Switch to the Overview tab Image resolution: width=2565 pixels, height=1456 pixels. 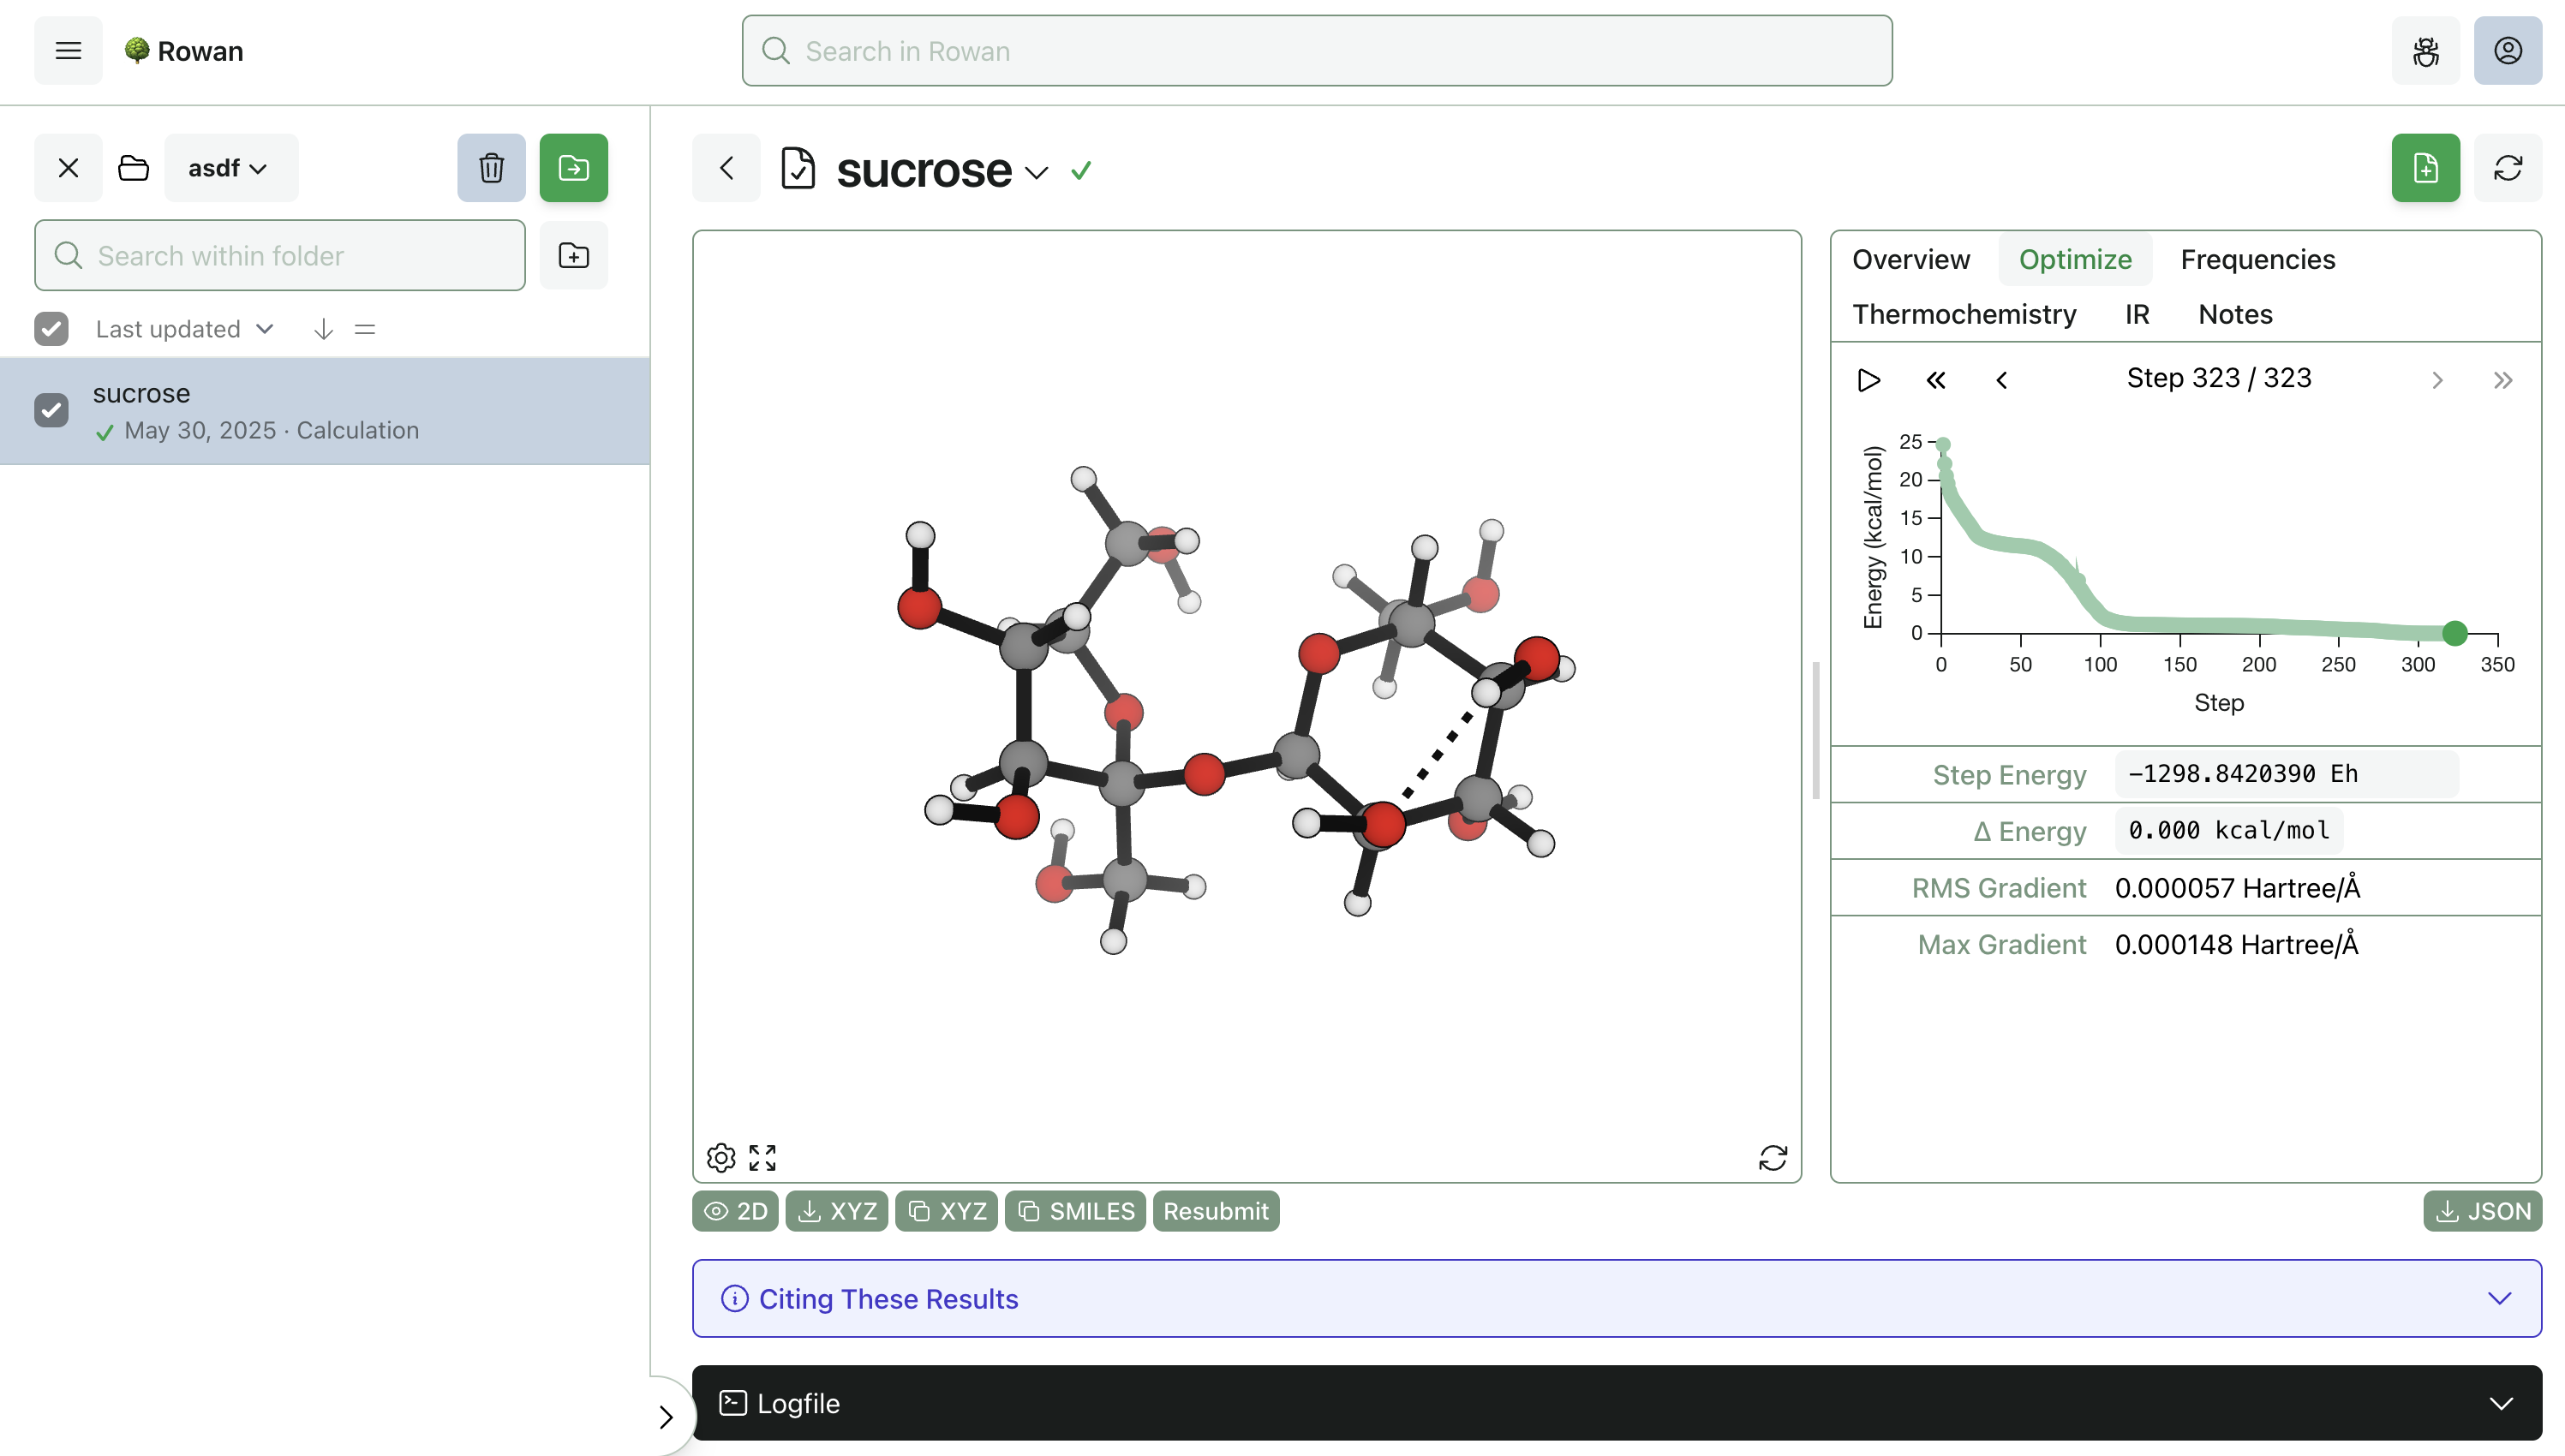(1910, 260)
